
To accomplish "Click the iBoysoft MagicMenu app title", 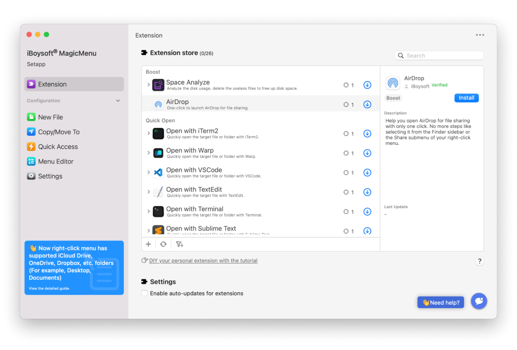I will tap(62, 53).
